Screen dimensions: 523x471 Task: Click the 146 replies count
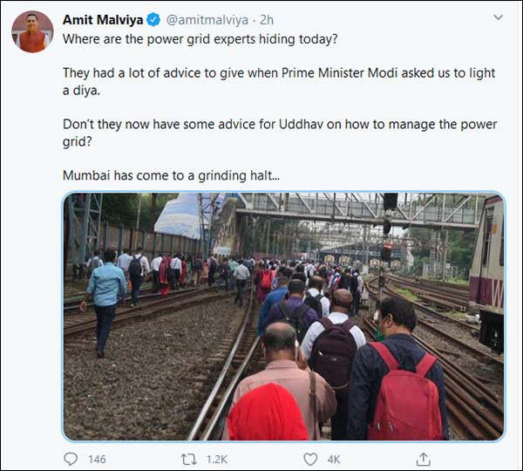point(96,459)
